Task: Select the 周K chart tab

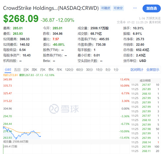Action: coord(34,70)
